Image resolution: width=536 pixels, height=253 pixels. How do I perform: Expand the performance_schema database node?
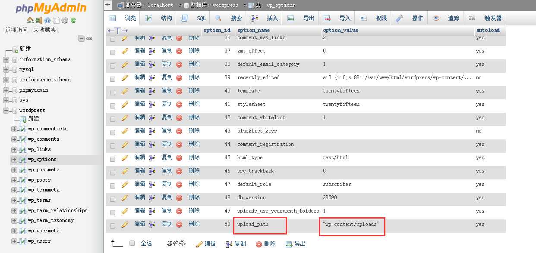6,80
